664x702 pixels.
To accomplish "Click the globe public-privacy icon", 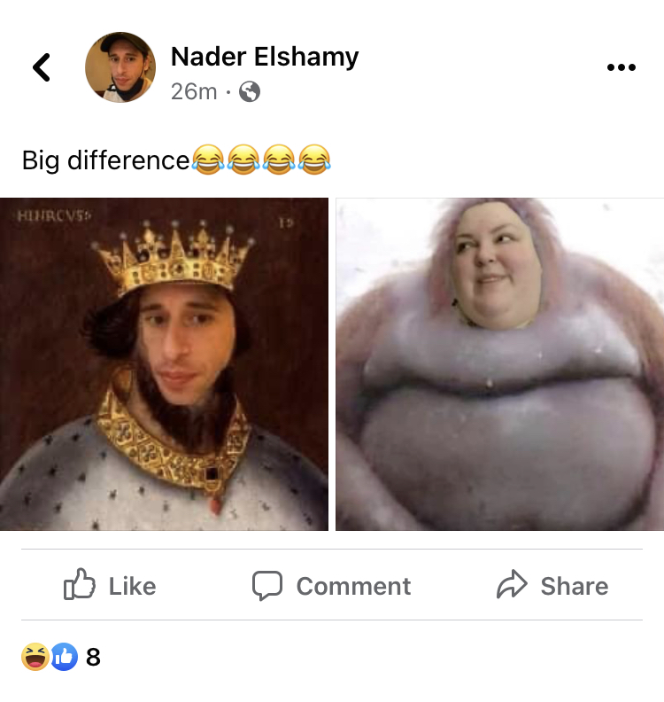I will pyautogui.click(x=250, y=92).
